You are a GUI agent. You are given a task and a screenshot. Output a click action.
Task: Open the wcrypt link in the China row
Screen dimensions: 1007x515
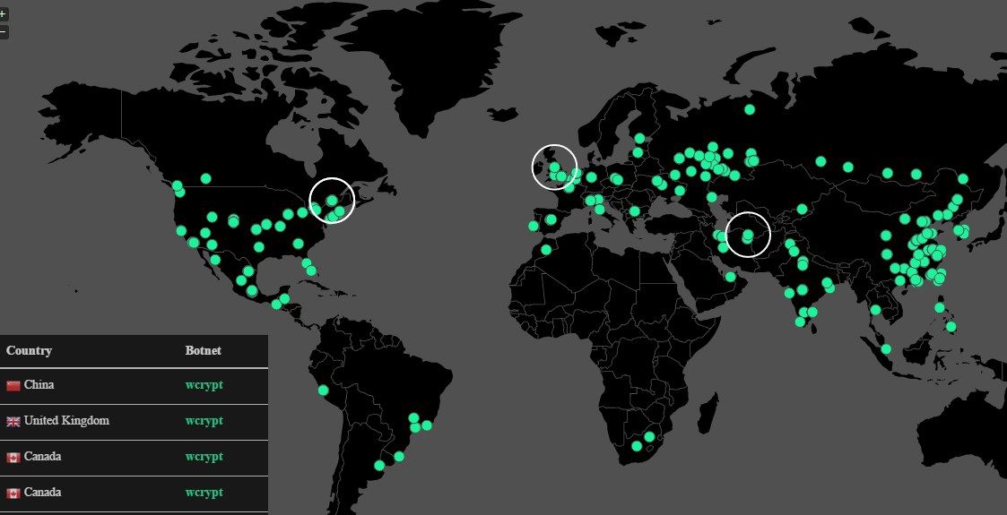tap(204, 385)
